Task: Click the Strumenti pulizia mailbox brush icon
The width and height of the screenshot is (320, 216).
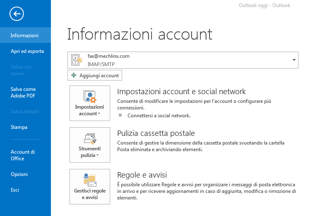Action: tap(90, 138)
